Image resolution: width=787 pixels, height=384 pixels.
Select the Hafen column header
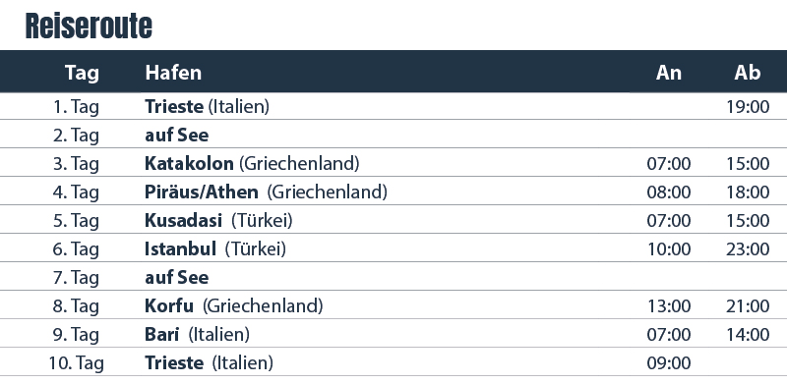[173, 73]
